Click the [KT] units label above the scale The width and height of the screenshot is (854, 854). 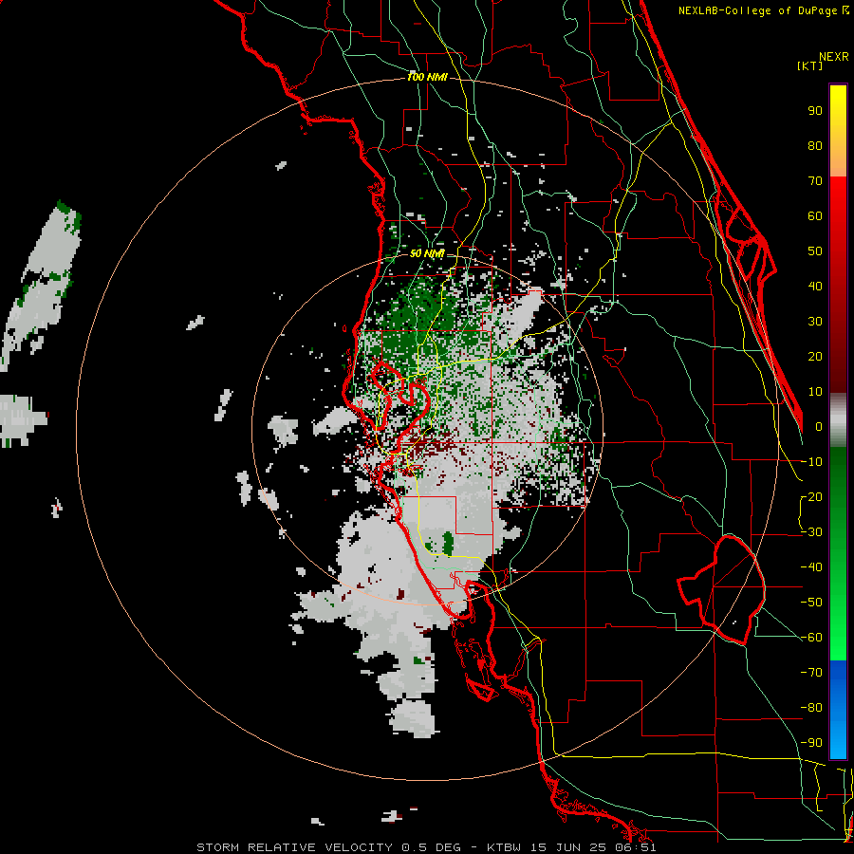pyautogui.click(x=809, y=65)
